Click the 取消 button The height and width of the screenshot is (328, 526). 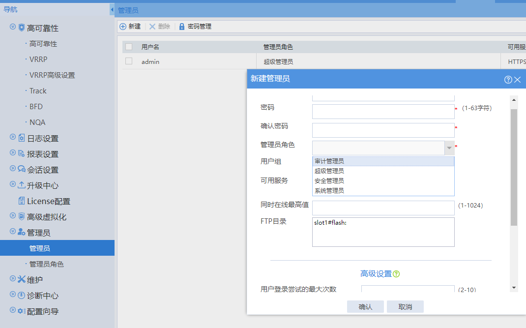405,307
